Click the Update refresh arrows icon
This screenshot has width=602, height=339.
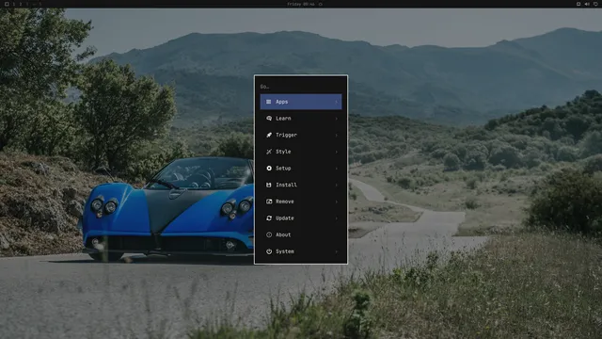coord(269,218)
